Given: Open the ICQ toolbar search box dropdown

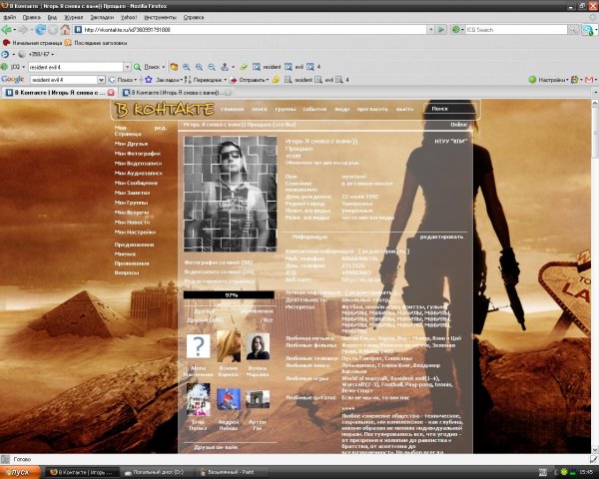Looking at the screenshot, I should 127,67.
